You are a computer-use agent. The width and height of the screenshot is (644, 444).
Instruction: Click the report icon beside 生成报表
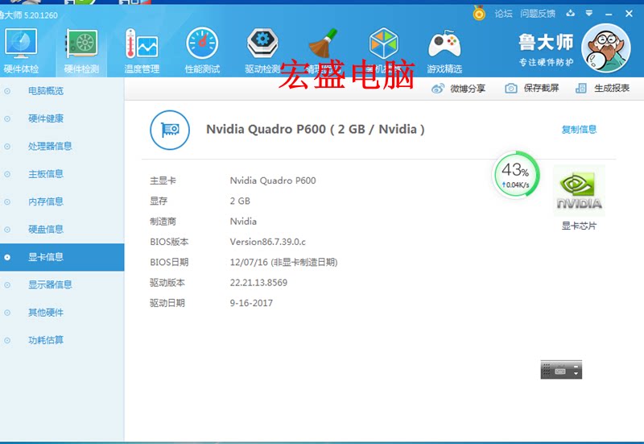(581, 88)
